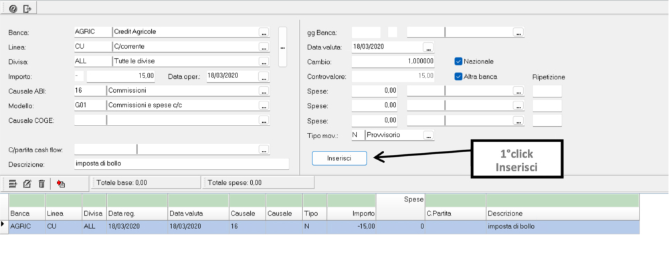Click the Tipo column header
The height and width of the screenshot is (259, 669).
314,213
